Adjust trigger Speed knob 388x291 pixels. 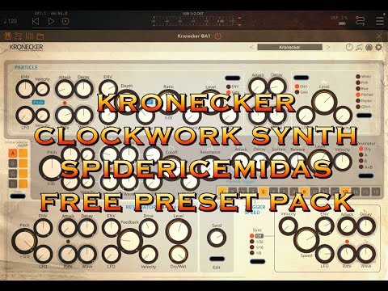point(306,239)
